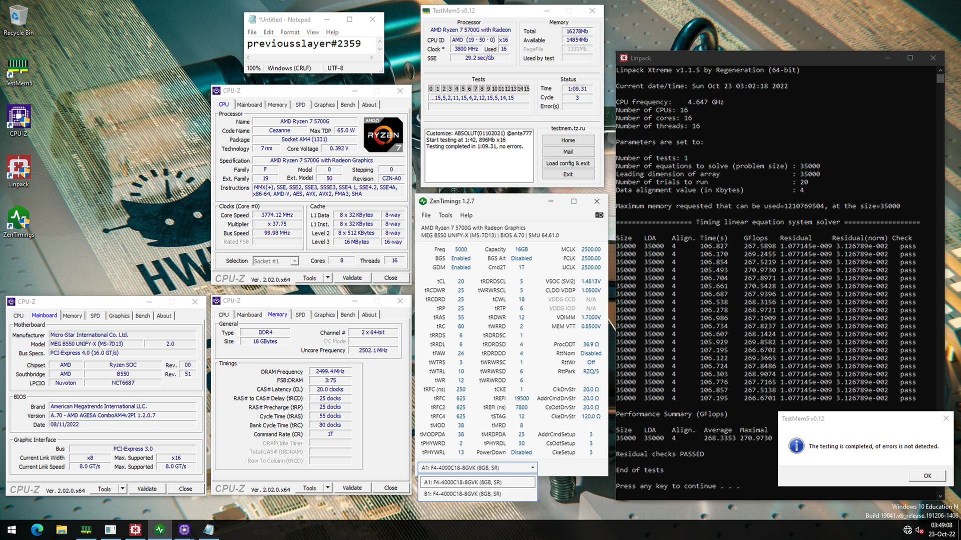The width and height of the screenshot is (961, 540).
Task: Click the ZenTimings title bar logo icon
Action: [423, 201]
